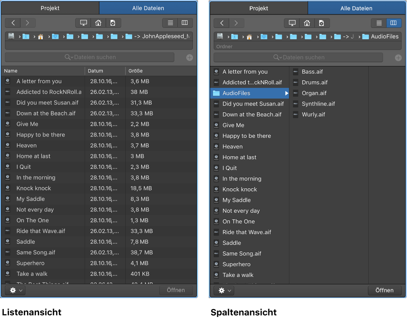Click the Computer icon in the Spaltenansicht browser
407x319 pixels.
click(292, 23)
